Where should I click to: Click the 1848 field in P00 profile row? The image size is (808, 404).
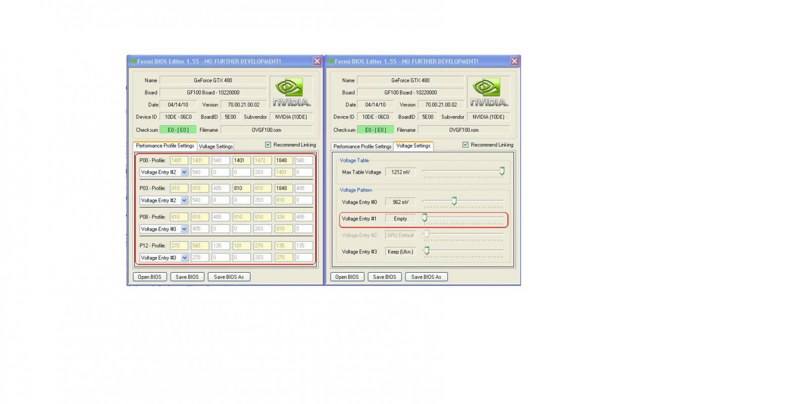(283, 161)
